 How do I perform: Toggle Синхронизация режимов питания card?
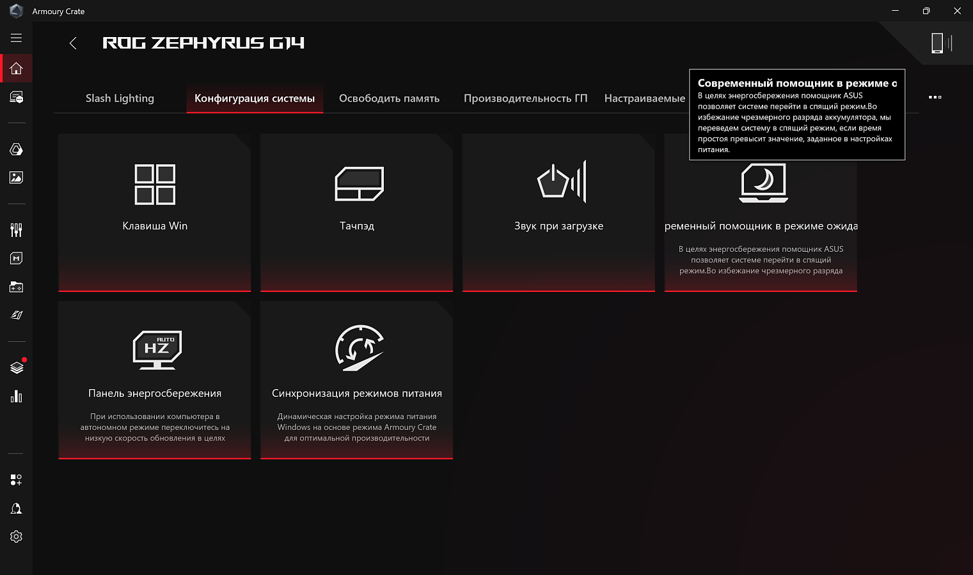click(x=356, y=380)
